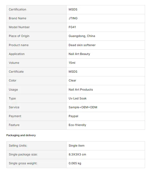
Task: Click the Place of Origin label
Action: point(19,36)
